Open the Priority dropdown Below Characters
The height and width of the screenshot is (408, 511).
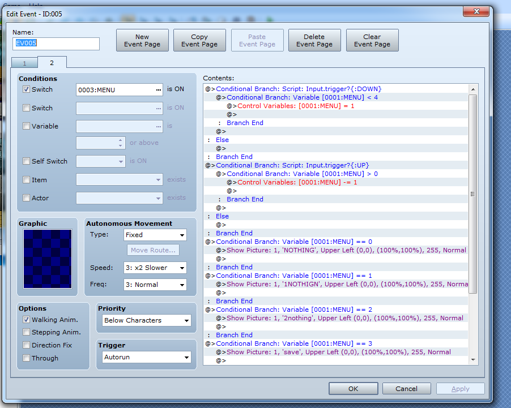tap(147, 320)
